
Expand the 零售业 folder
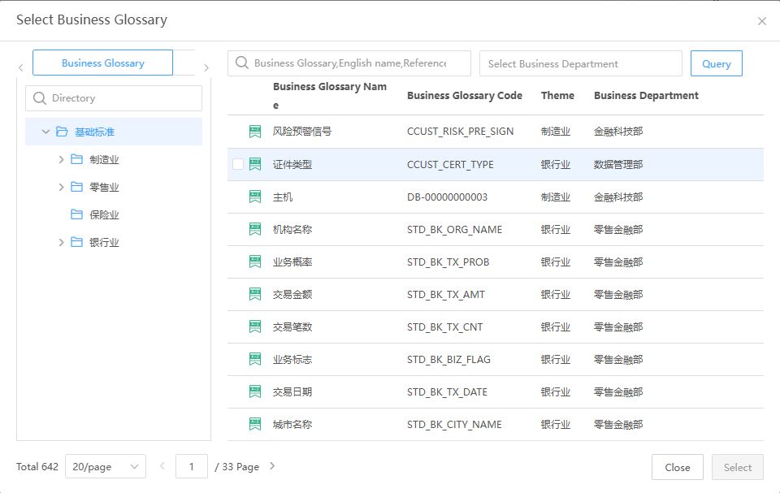[61, 187]
